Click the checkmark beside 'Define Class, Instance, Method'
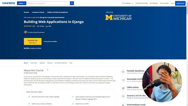 coord(29,104)
